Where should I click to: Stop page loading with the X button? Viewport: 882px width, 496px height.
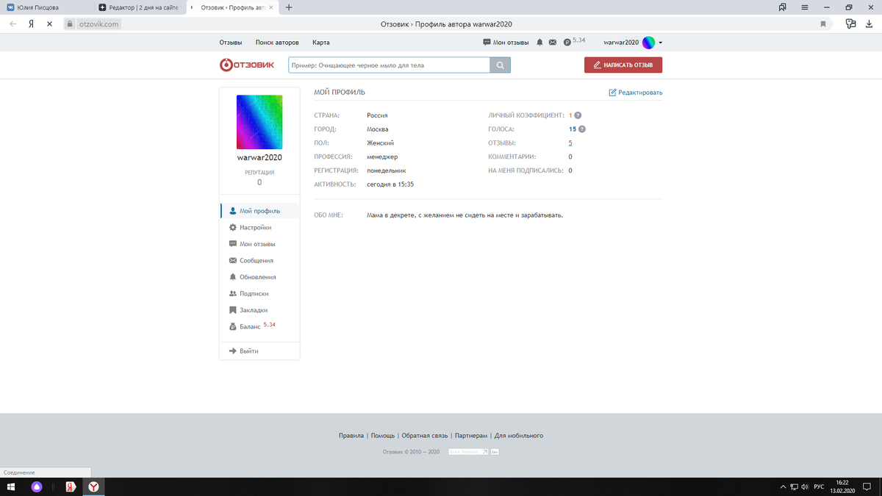click(49, 24)
